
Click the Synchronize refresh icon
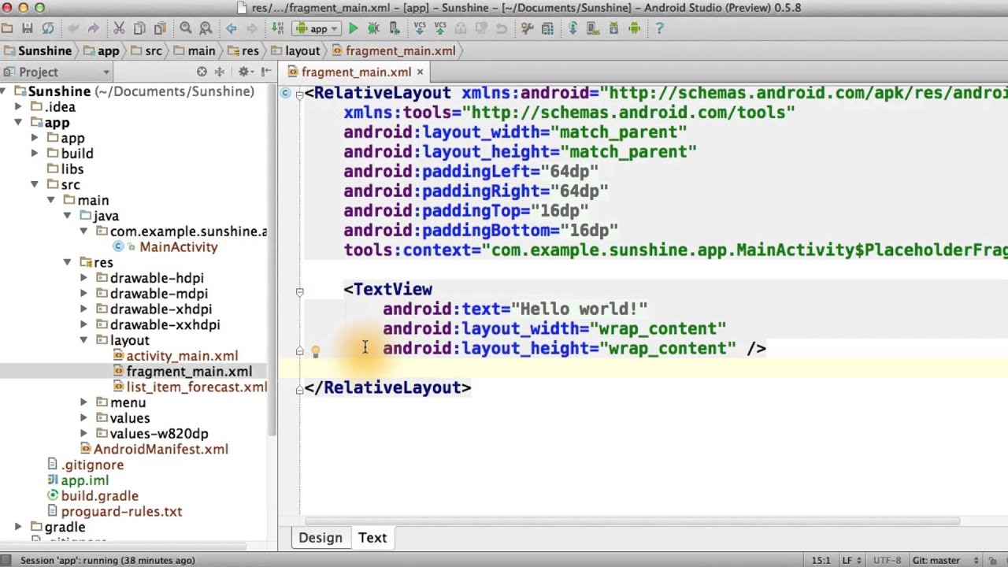[x=48, y=28]
